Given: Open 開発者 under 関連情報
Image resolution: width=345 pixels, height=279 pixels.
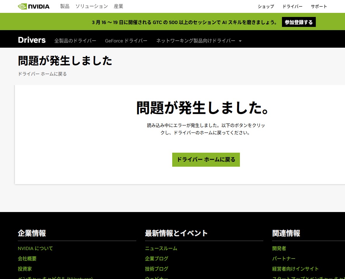Looking at the screenshot, I should [279, 248].
